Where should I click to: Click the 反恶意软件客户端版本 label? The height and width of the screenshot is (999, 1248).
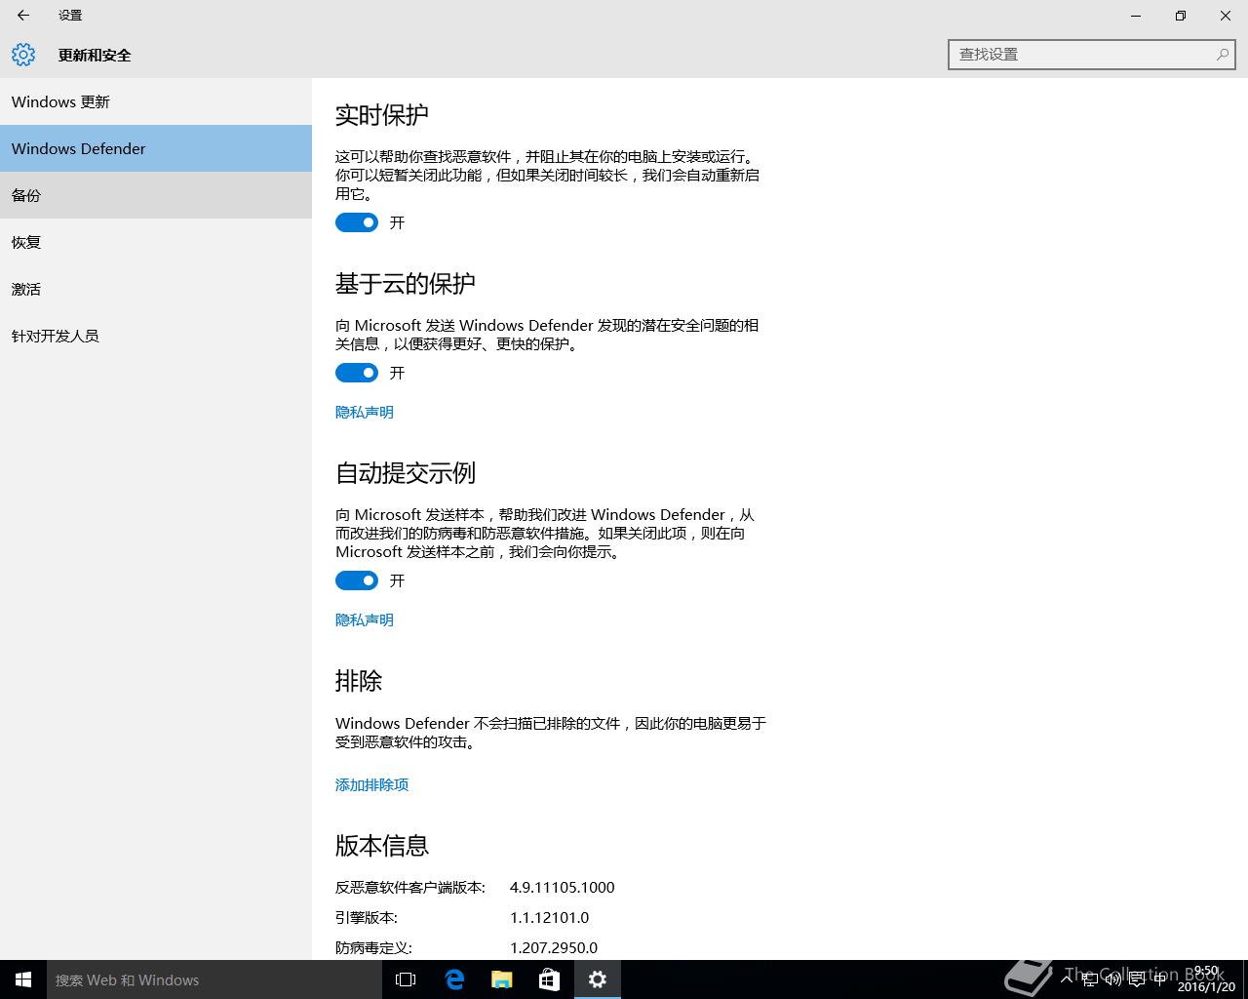(410, 887)
